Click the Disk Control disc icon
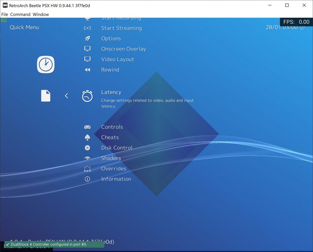 pos(87,148)
